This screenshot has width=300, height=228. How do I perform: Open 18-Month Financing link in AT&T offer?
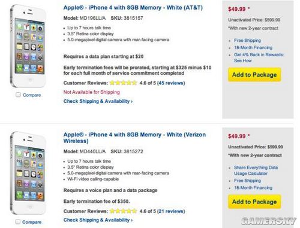[x=253, y=48]
